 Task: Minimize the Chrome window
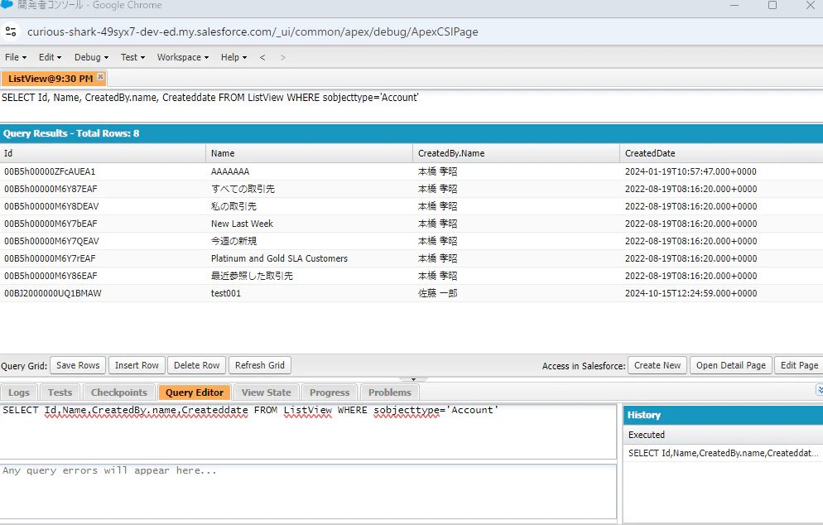734,5
